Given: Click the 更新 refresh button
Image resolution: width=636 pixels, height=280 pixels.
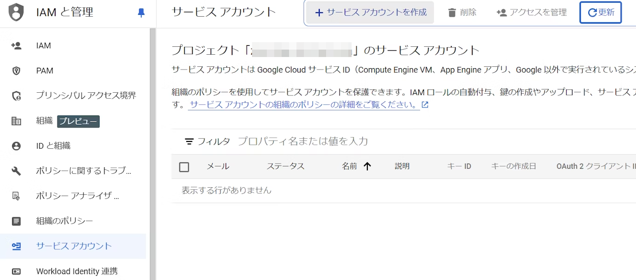Looking at the screenshot, I should [600, 13].
